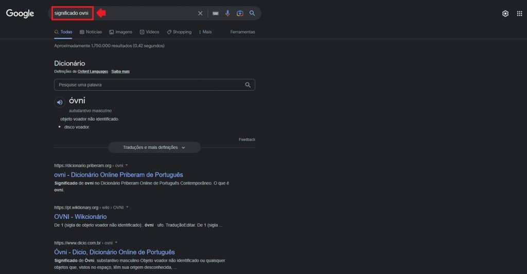
Task: Open the Google apps grid icon
Action: coord(519,13)
